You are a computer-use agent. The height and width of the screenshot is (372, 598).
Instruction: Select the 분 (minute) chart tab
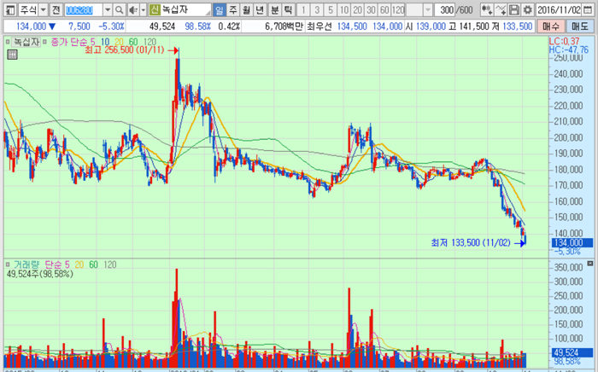click(x=274, y=10)
